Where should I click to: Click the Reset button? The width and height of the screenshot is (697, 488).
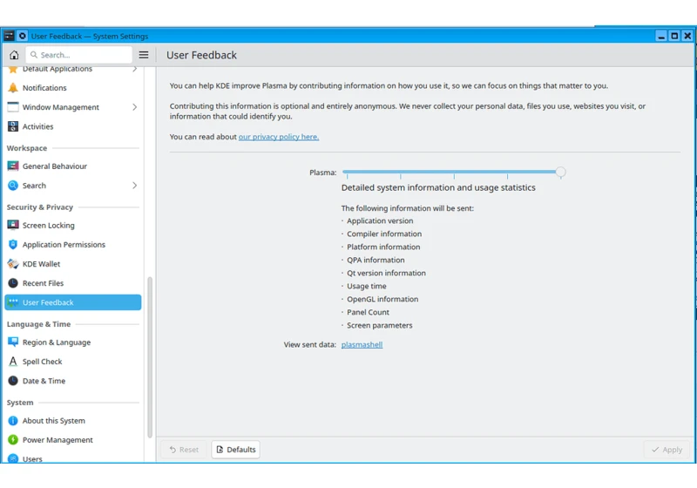tap(184, 450)
